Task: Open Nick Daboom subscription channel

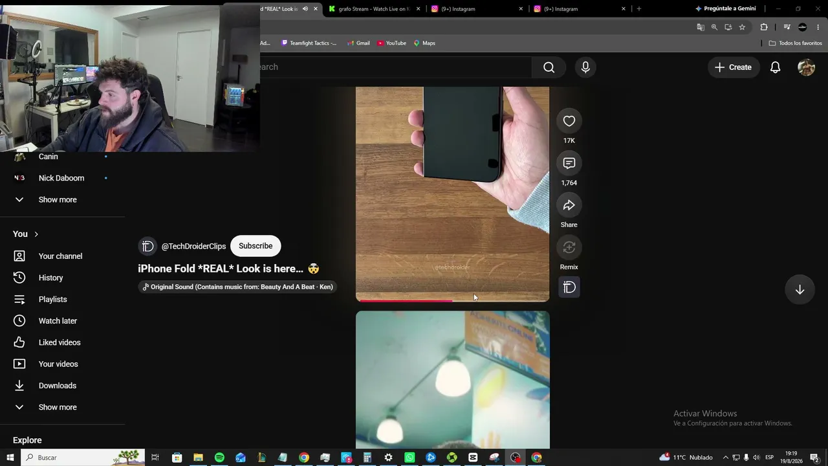Action: coord(62,178)
